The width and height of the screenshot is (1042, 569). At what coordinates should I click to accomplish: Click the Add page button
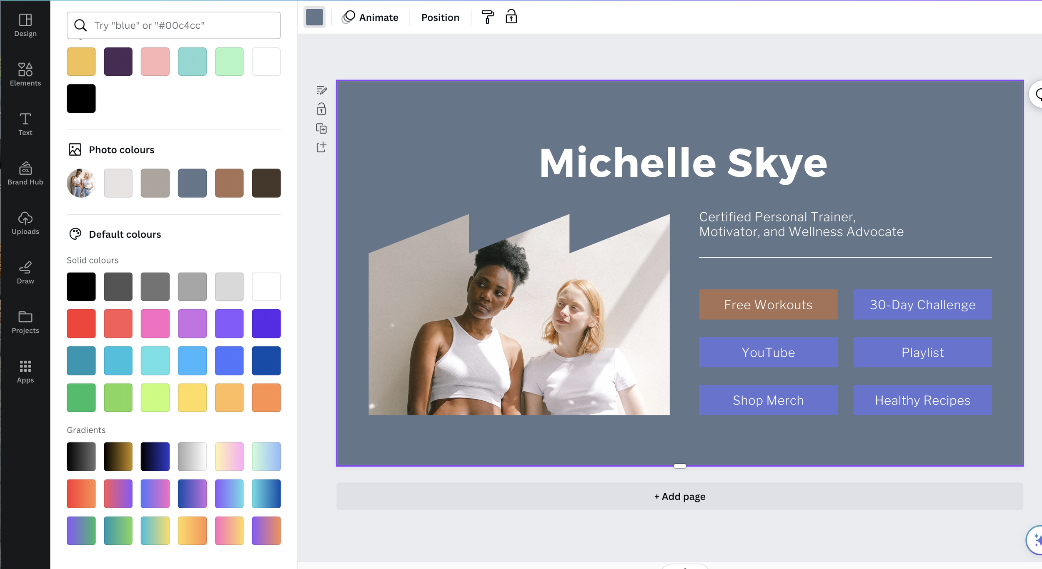[679, 496]
